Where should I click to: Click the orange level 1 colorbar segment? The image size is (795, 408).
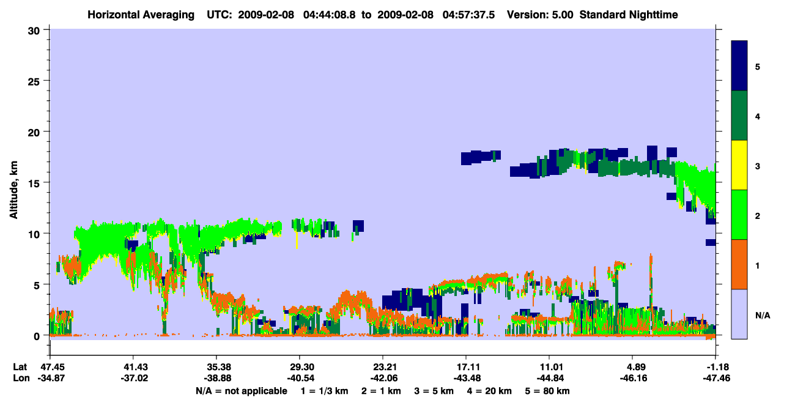[739, 264]
